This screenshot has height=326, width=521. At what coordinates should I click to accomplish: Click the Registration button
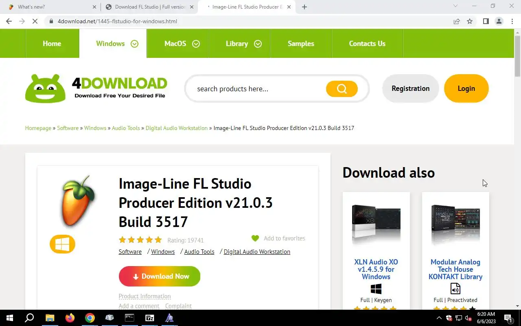[410, 88]
